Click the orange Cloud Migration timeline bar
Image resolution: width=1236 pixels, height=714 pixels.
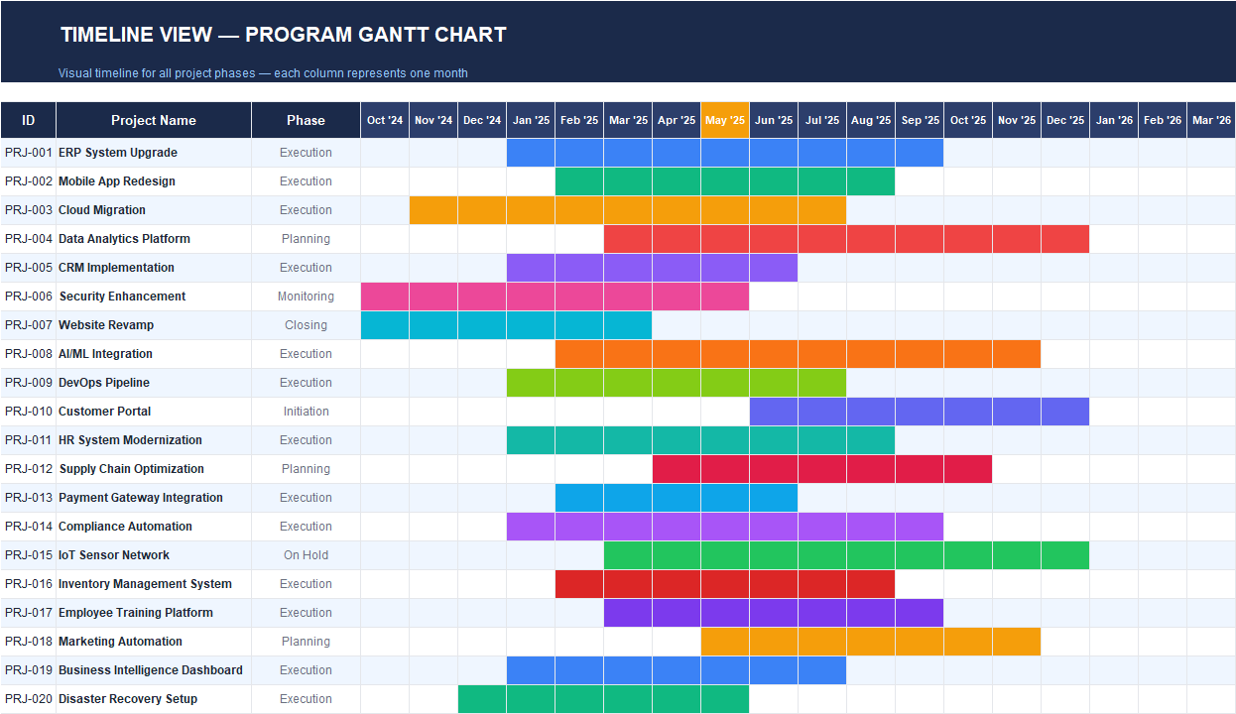tap(628, 210)
